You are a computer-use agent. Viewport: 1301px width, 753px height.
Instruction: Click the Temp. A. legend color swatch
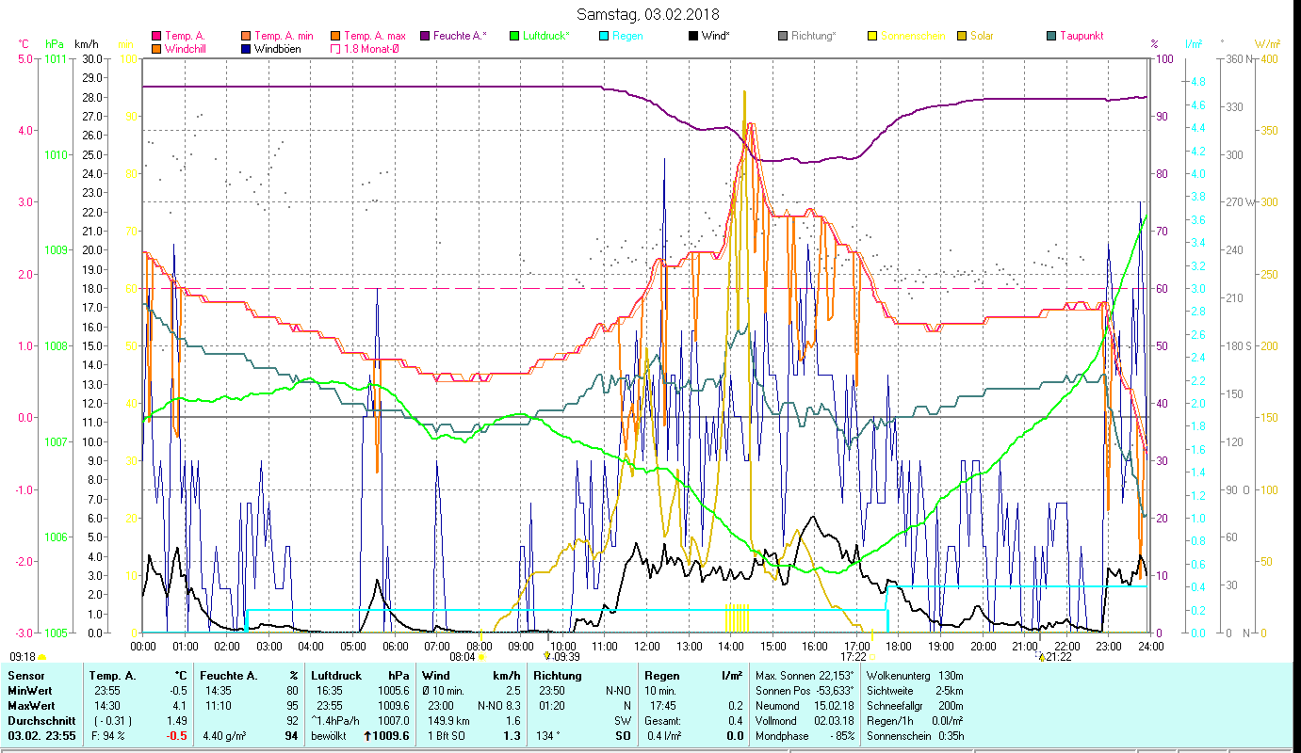click(x=155, y=37)
